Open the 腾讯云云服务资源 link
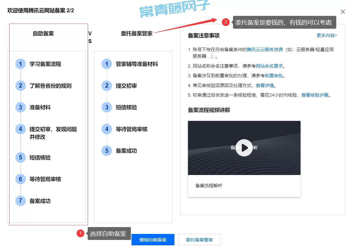This screenshot has height=251, width=351. pyautogui.click(x=265, y=50)
